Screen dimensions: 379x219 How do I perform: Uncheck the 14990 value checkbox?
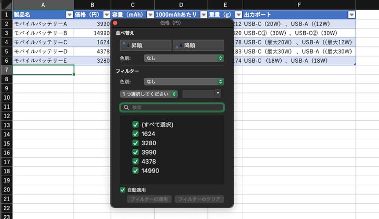[136, 170]
